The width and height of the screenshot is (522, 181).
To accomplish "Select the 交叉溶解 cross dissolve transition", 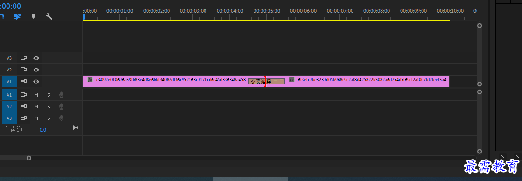I will tap(266, 82).
